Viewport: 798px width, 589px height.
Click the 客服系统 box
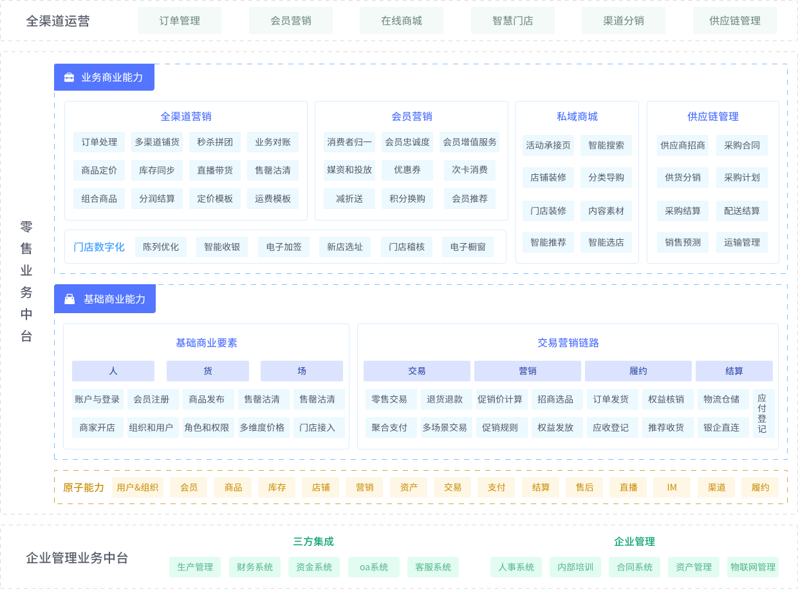click(x=433, y=567)
